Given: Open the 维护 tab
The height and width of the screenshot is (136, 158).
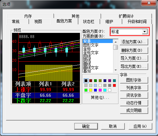Looking at the screenshot, I should pos(111,22).
